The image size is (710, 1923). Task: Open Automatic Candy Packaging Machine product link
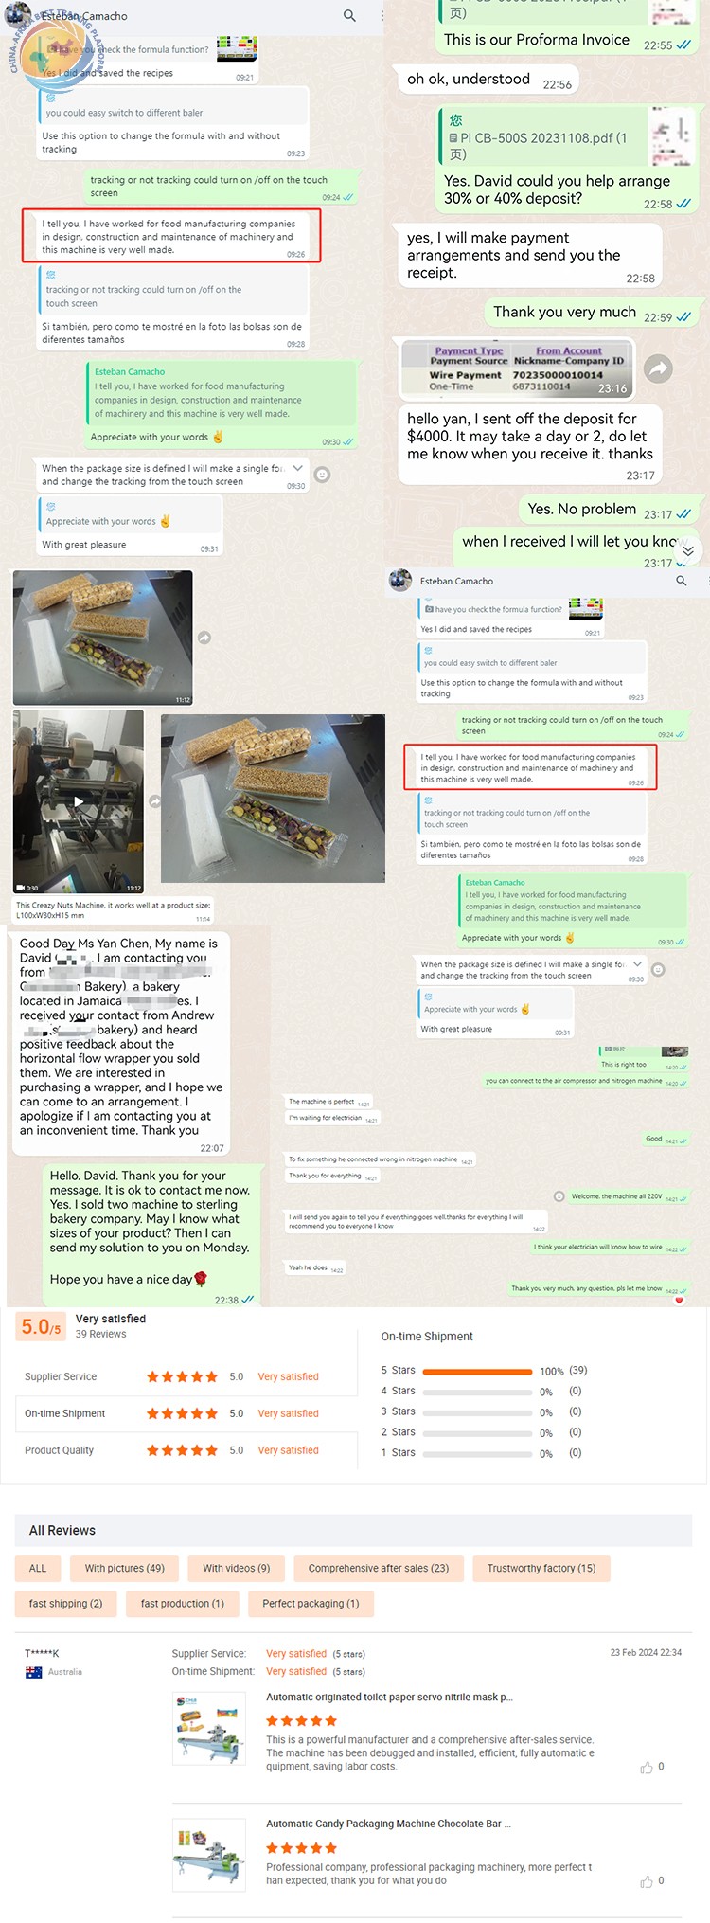pyautogui.click(x=388, y=1823)
